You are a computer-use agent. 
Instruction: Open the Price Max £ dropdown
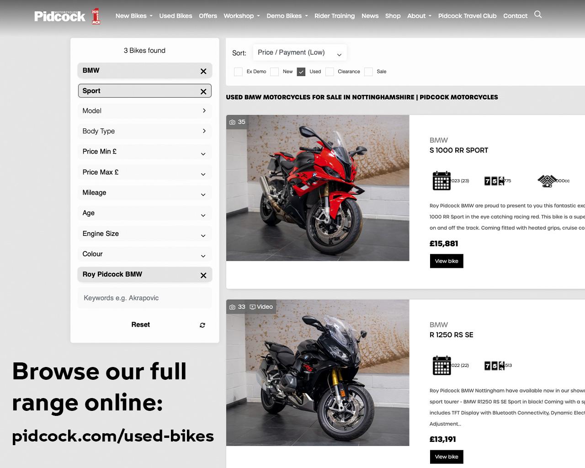(x=145, y=172)
